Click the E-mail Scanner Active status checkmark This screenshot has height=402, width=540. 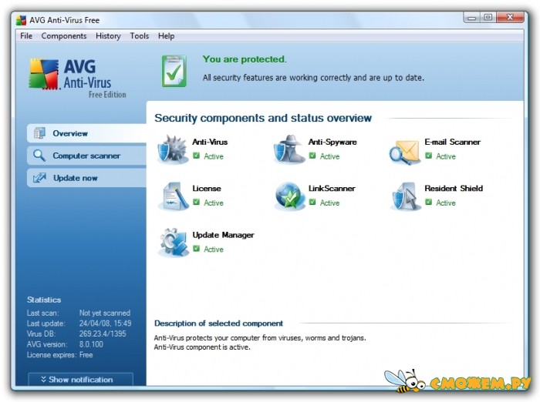pyautogui.click(x=428, y=156)
